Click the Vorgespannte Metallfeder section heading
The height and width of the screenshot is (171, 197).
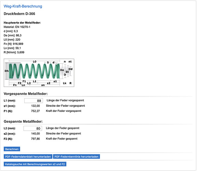point(26,94)
